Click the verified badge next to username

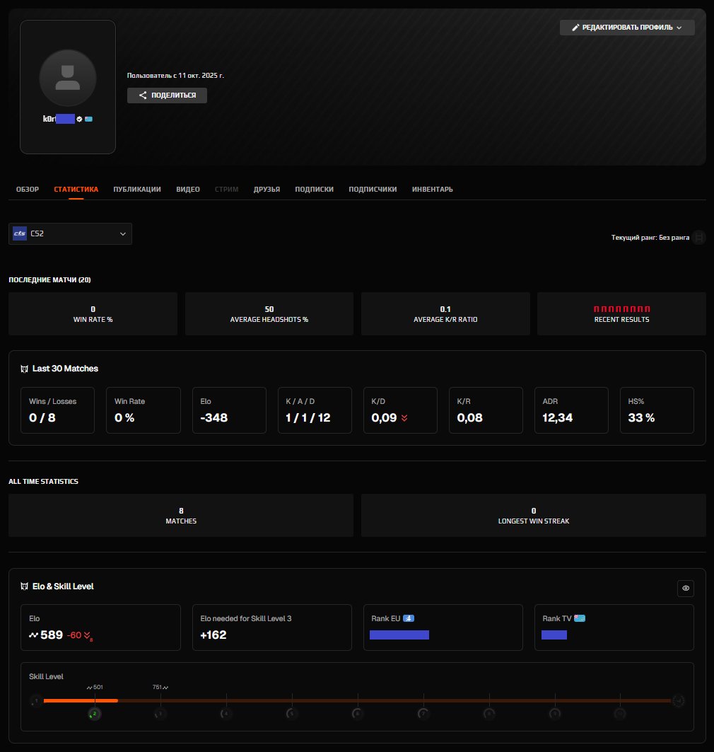[80, 119]
